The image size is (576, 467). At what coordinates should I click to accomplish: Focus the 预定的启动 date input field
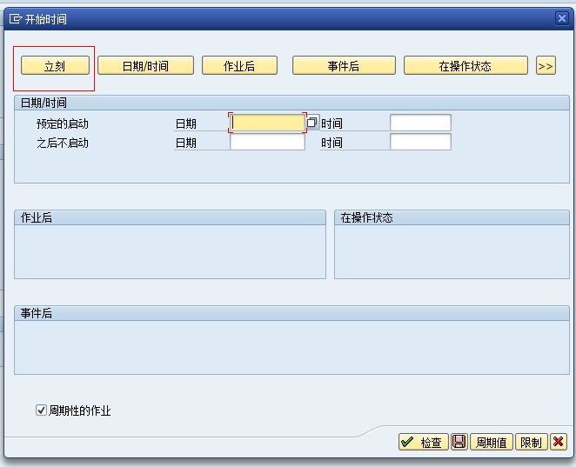[x=267, y=123]
